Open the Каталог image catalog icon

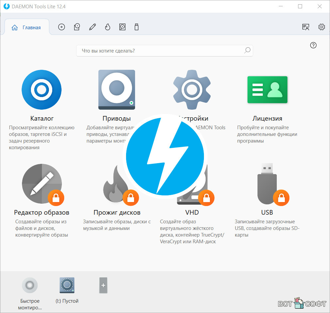point(42,90)
